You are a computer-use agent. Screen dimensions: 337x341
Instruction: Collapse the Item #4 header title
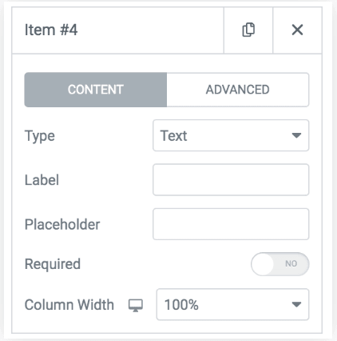[x=51, y=30]
